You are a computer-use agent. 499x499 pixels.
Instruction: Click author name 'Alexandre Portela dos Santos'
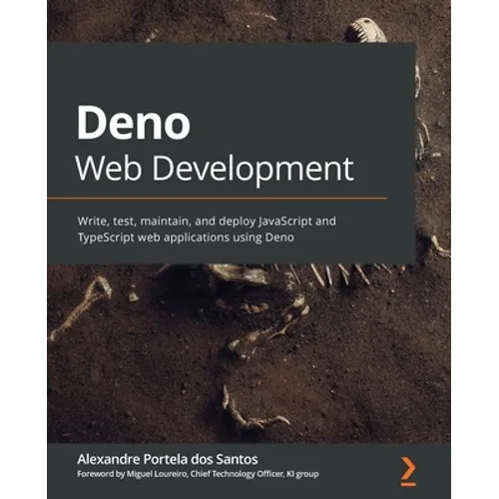168,459
